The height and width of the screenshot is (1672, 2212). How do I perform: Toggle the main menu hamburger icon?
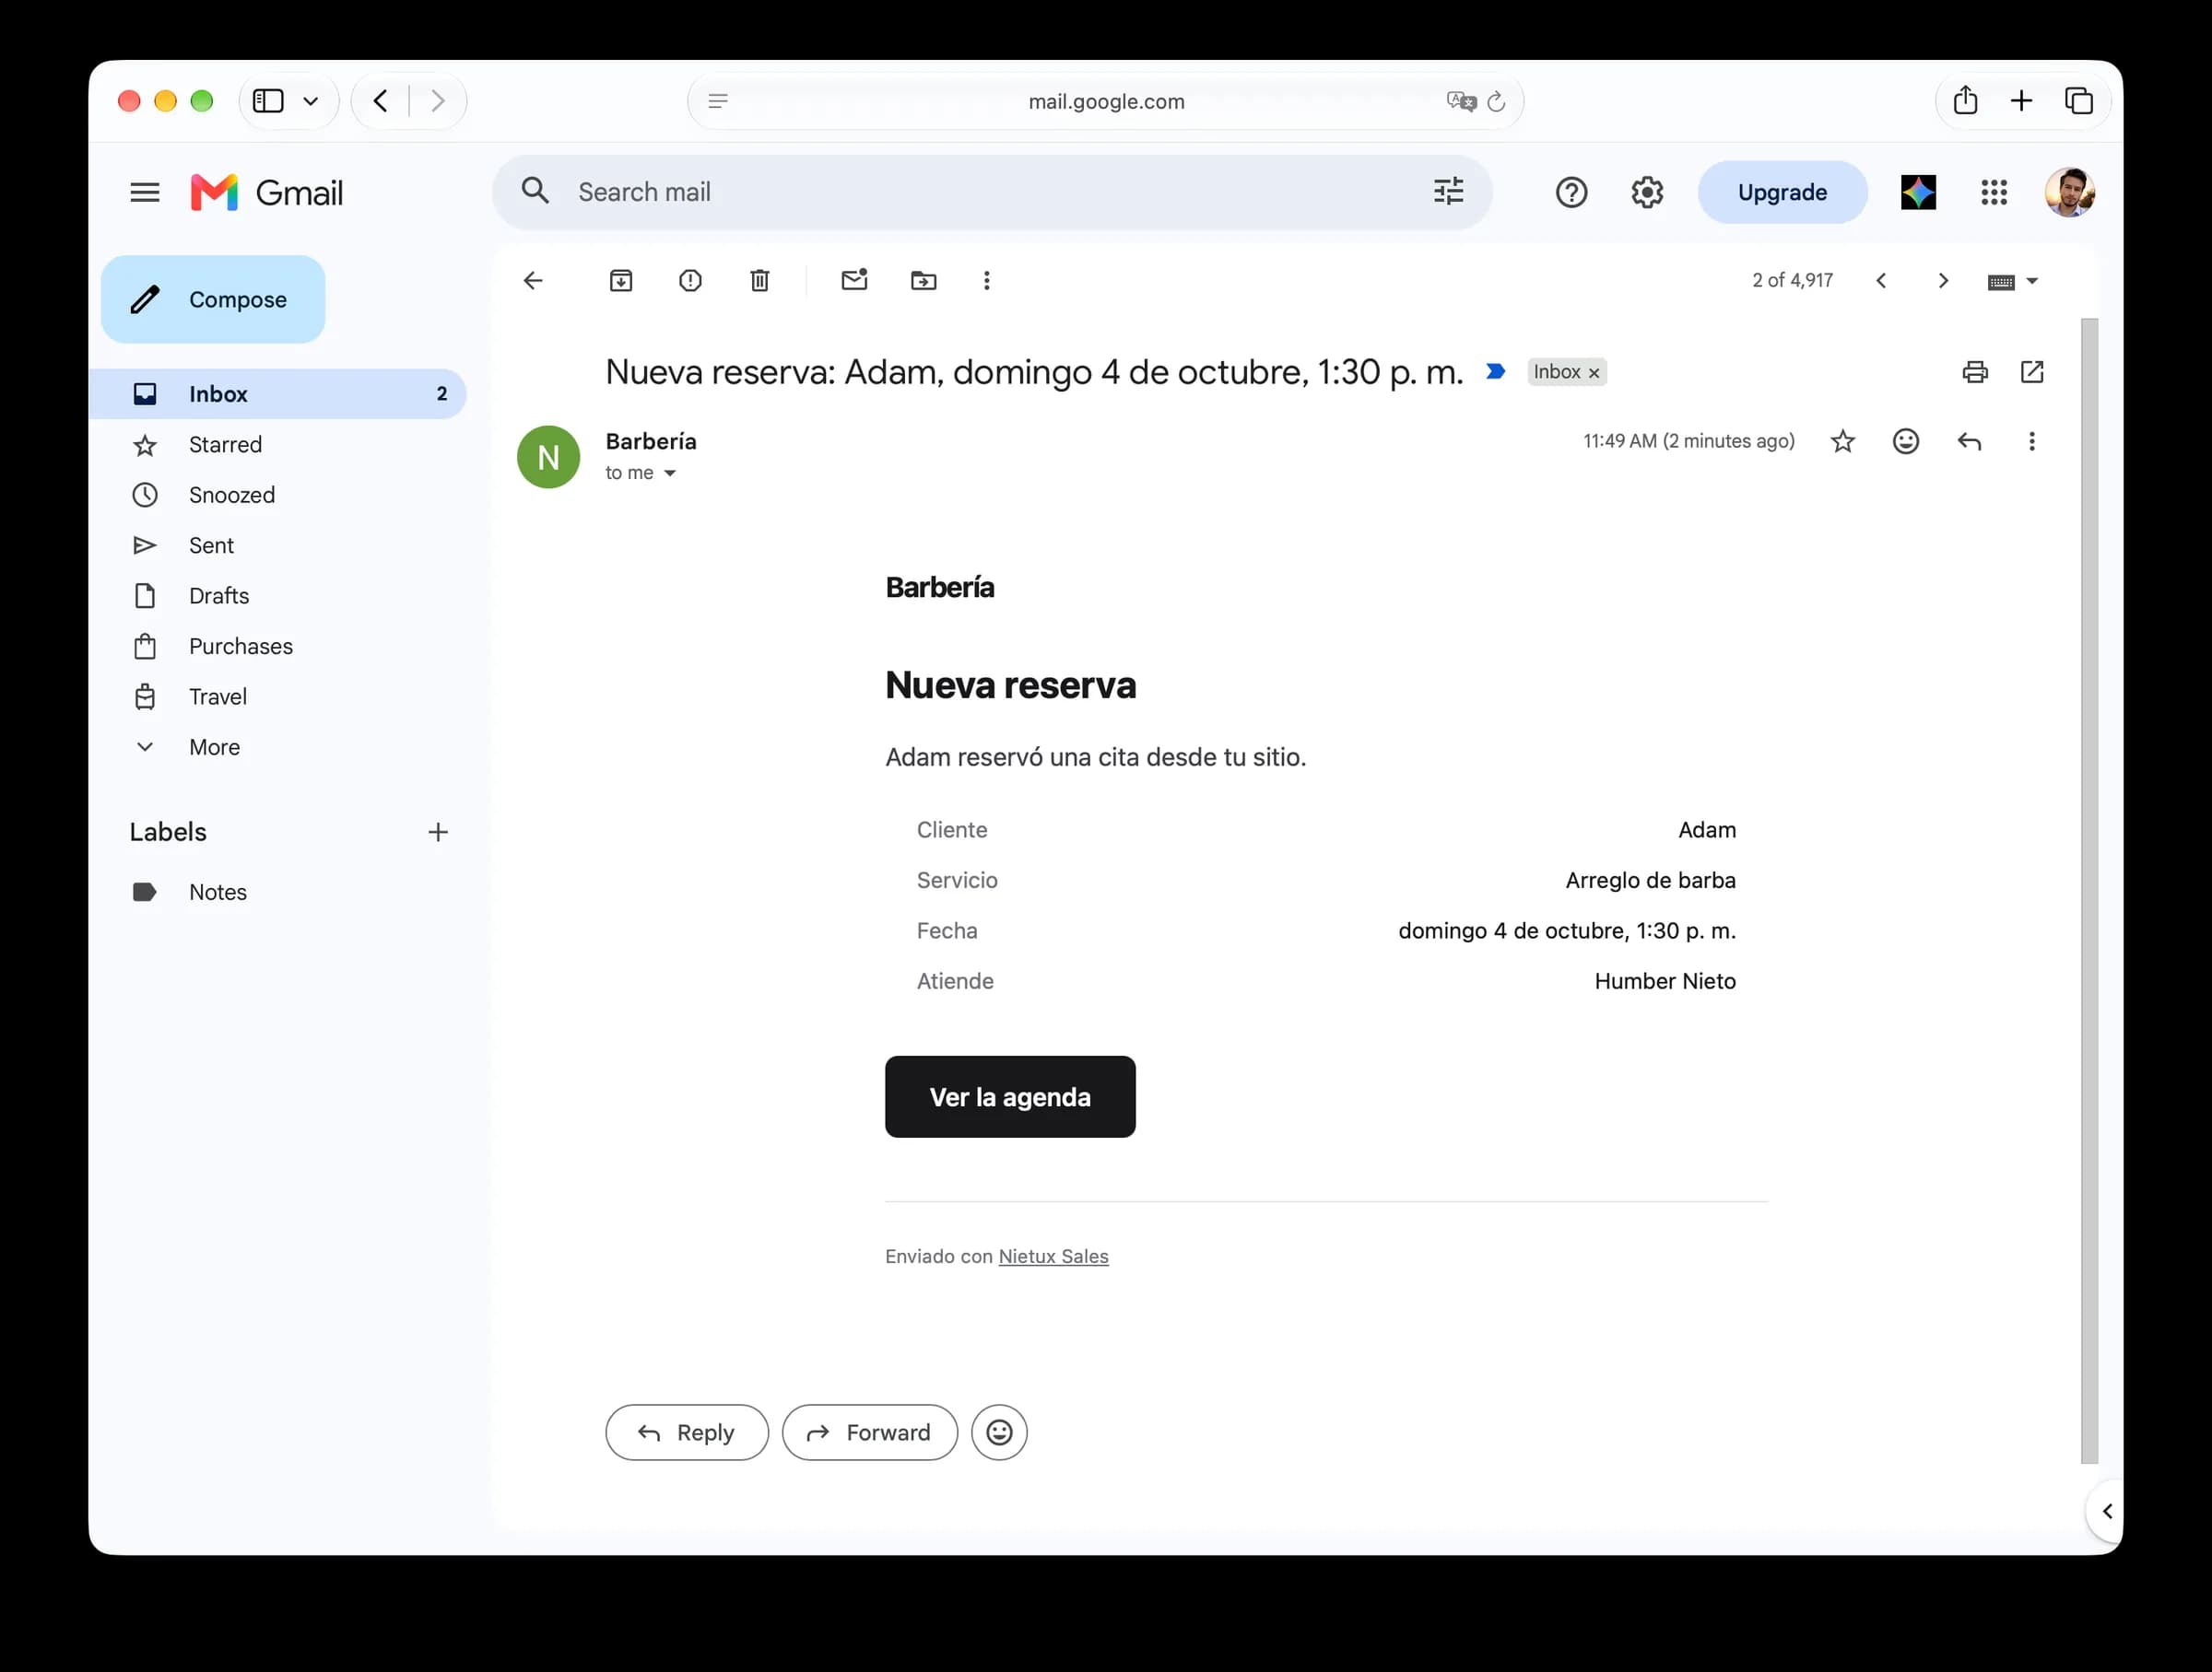coord(145,192)
